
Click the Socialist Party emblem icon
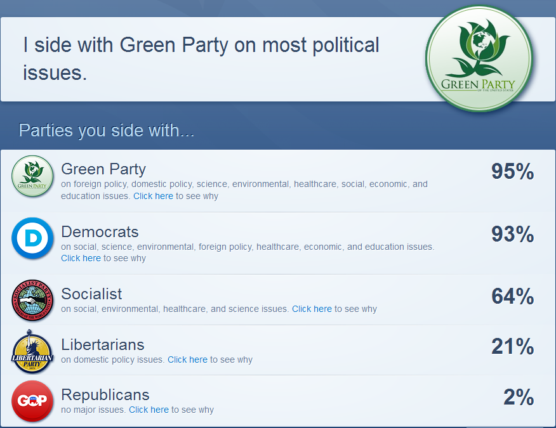32,300
